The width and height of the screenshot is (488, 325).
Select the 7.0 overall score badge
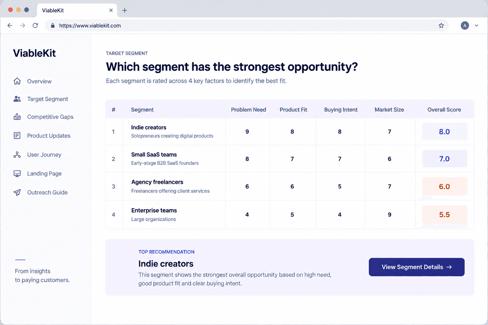coord(444,159)
